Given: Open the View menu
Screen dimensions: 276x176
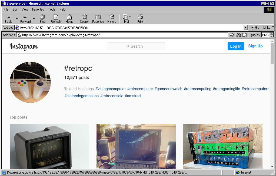Looking at the screenshot, I should [x=25, y=9].
